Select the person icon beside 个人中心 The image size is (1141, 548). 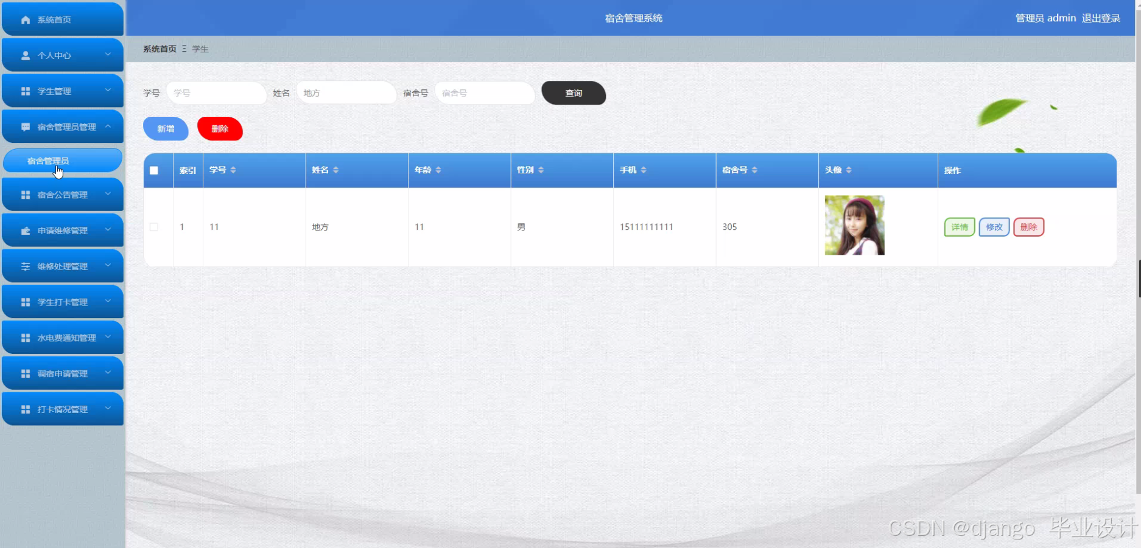coord(25,55)
